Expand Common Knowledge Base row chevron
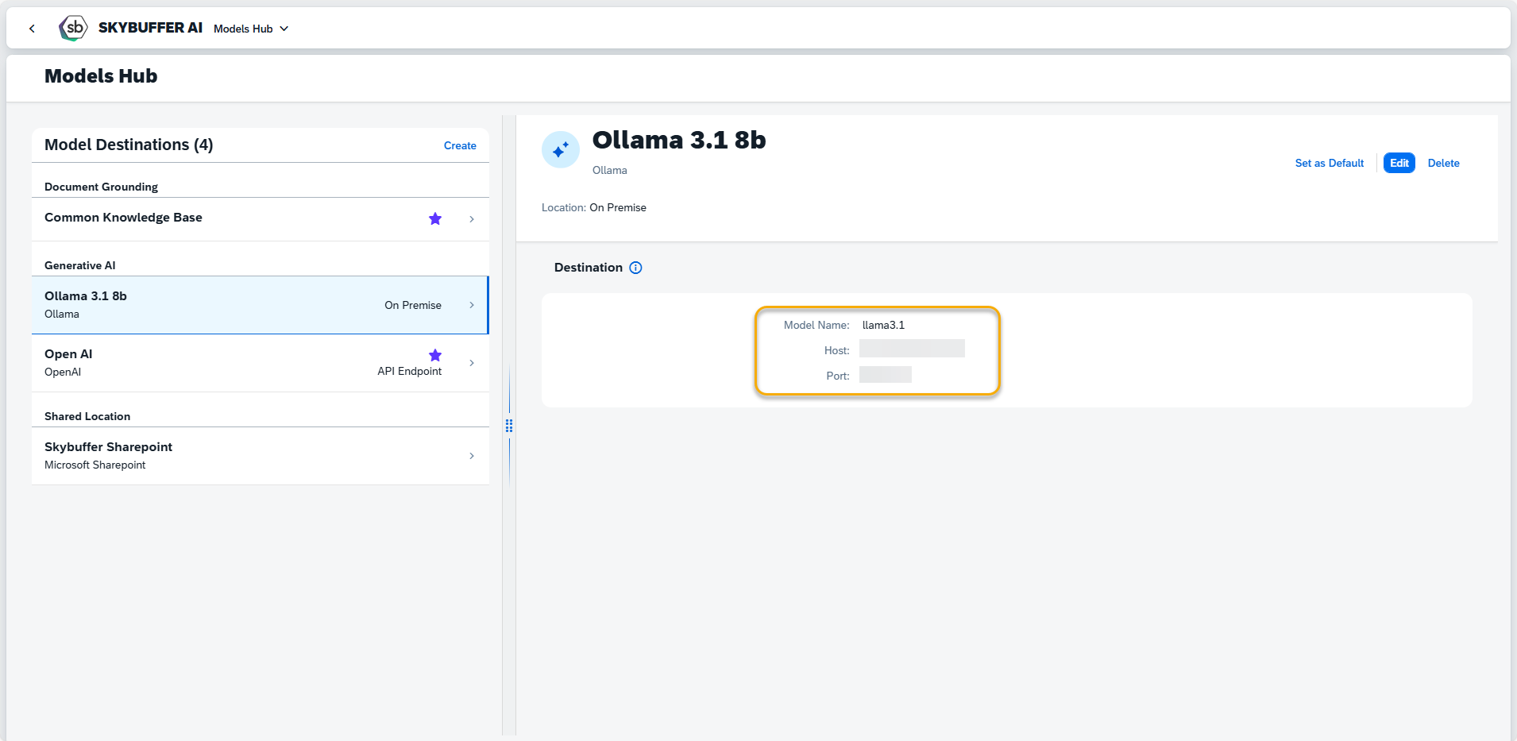The image size is (1517, 741). point(472,219)
